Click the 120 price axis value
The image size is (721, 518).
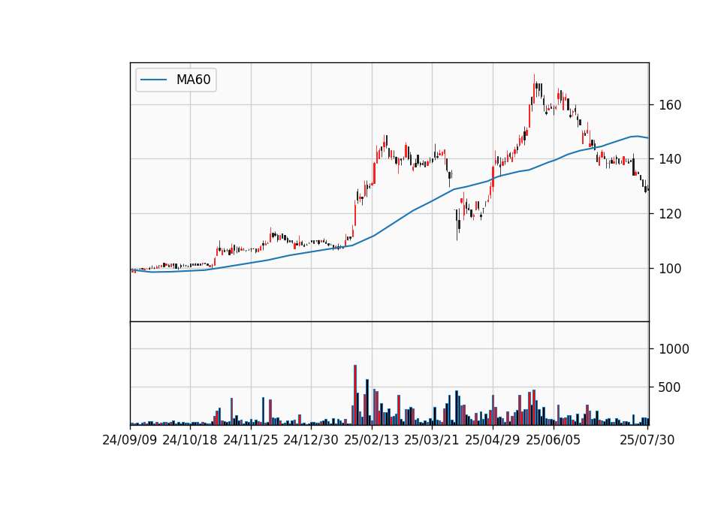pos(670,214)
